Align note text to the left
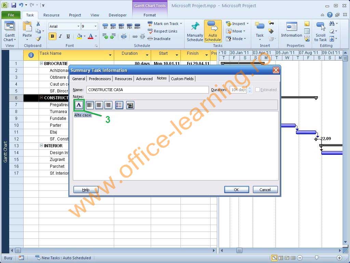This screenshot has width=350, height=263. 90,105
